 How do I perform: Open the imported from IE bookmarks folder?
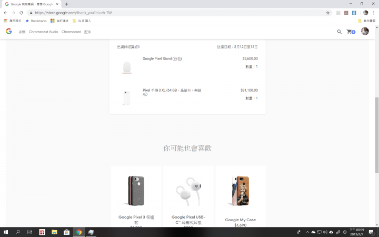click(x=82, y=21)
